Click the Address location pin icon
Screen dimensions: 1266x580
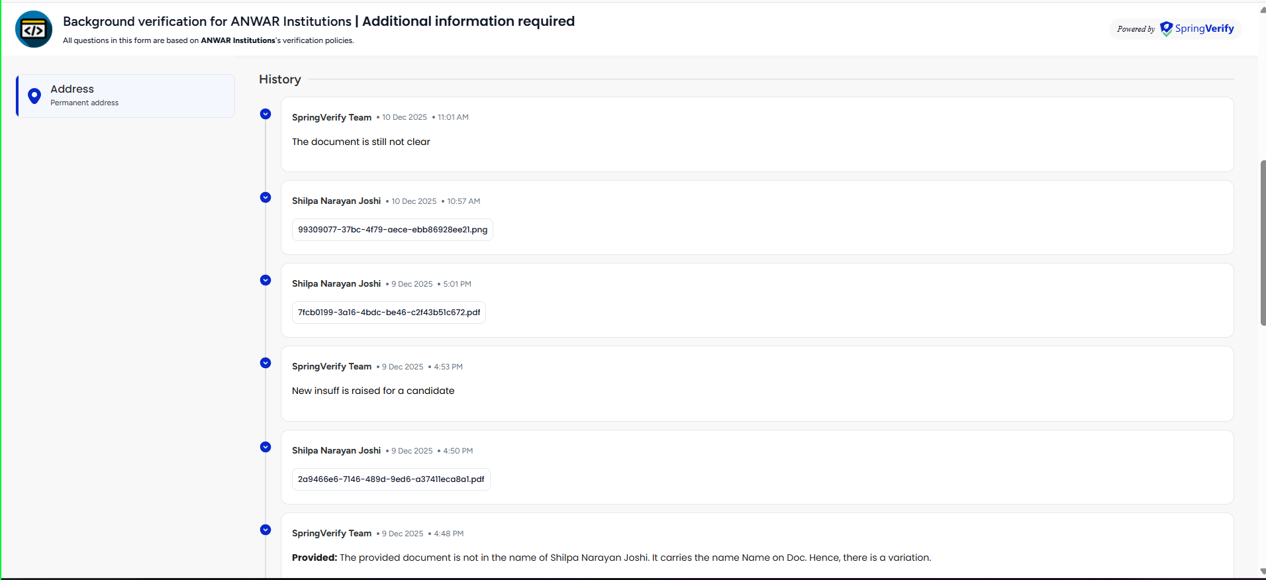point(34,96)
